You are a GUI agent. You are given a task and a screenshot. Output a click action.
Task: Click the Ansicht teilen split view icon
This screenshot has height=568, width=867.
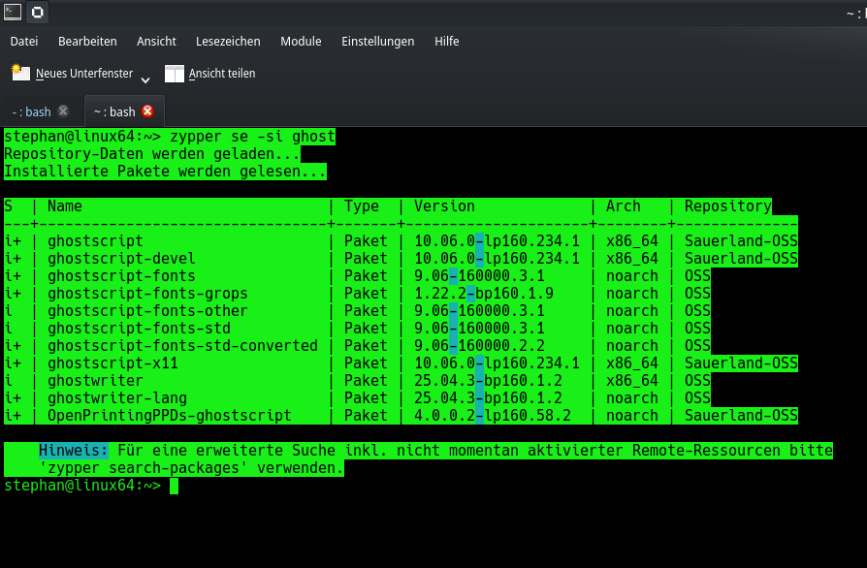(175, 74)
